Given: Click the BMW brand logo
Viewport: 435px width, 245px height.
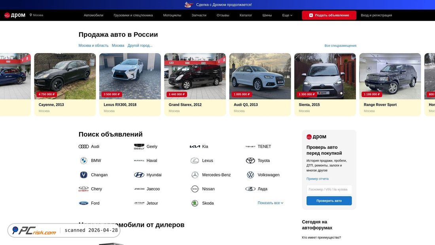Looking at the screenshot, I should point(83,161).
